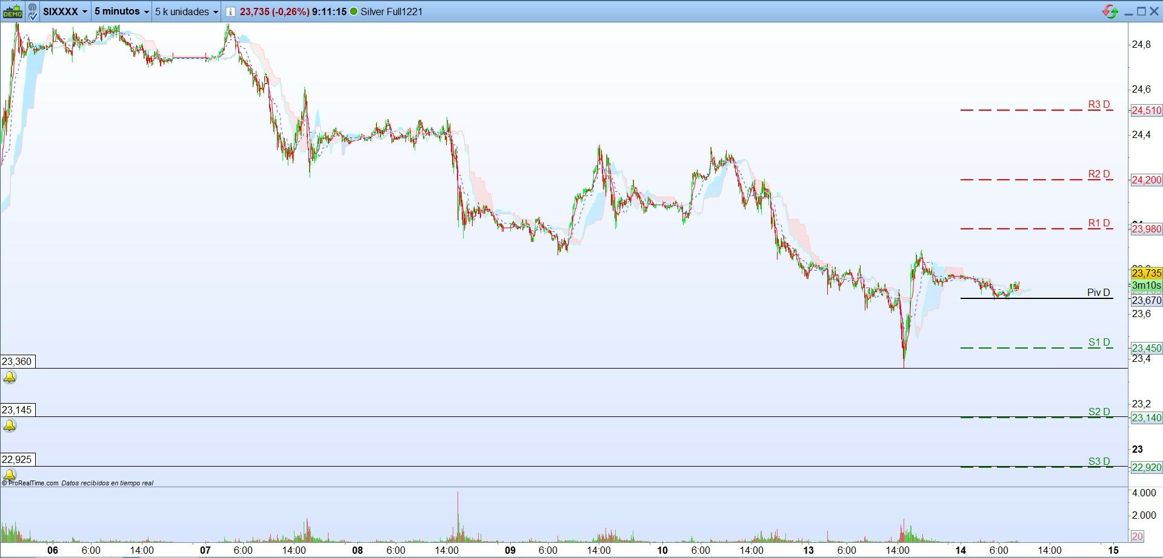Click the 24,200 price tag
Image resolution: width=1163 pixels, height=558 pixels.
tap(1147, 180)
